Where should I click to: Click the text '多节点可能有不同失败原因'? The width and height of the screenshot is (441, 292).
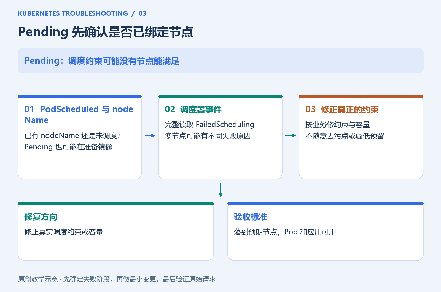[x=208, y=136]
